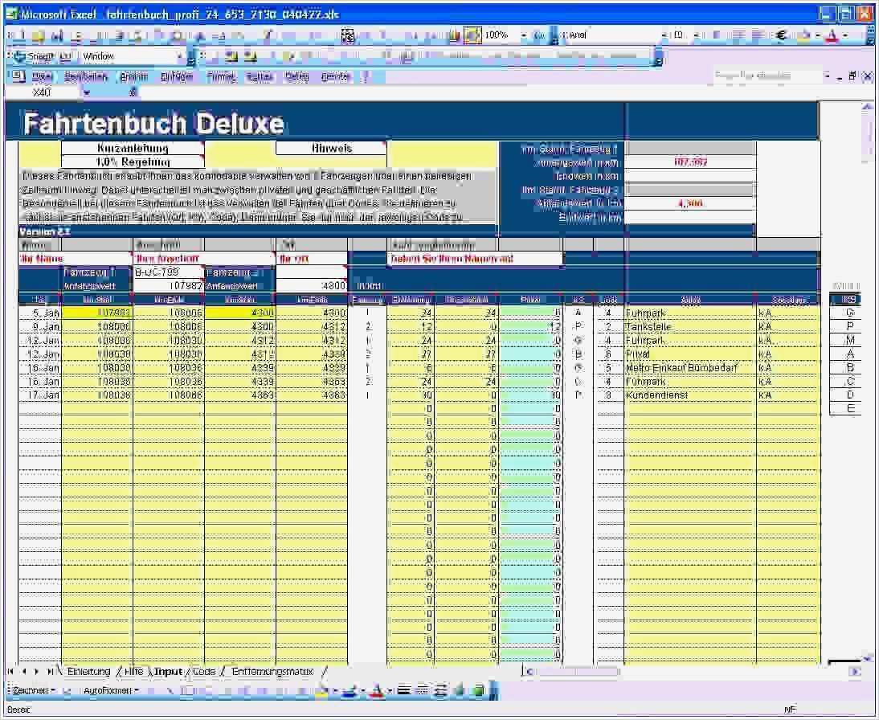Switch to the Entfernungsmatrix sheet tab
The image size is (879, 720).
[272, 672]
